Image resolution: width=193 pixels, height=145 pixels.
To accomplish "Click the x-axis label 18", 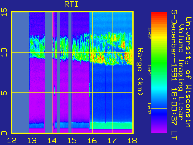I will point(132,140).
